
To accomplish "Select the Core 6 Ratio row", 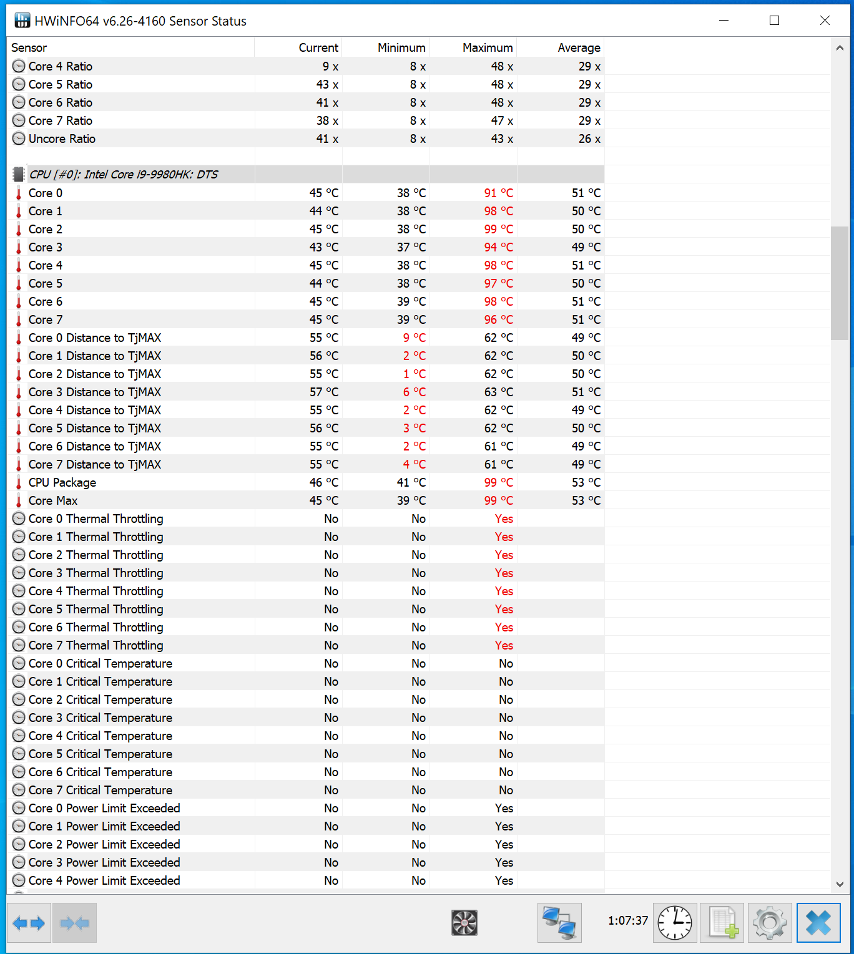I will [306, 102].
